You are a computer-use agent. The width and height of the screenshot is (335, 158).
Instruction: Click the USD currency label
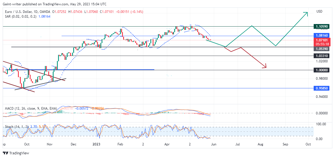[x=319, y=11]
